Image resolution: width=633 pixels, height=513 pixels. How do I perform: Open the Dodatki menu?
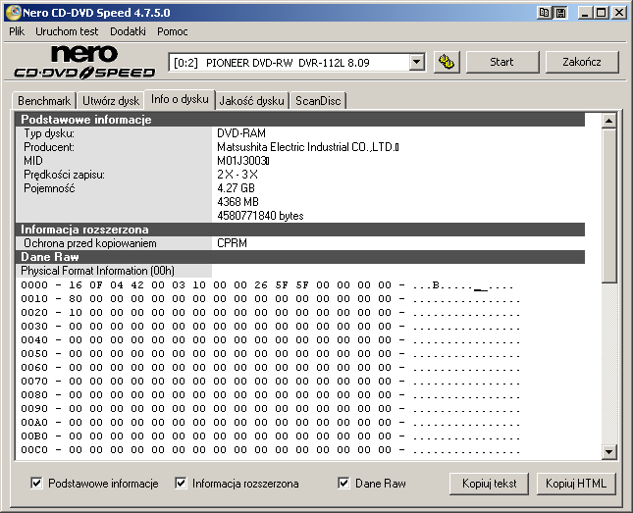[x=128, y=31]
